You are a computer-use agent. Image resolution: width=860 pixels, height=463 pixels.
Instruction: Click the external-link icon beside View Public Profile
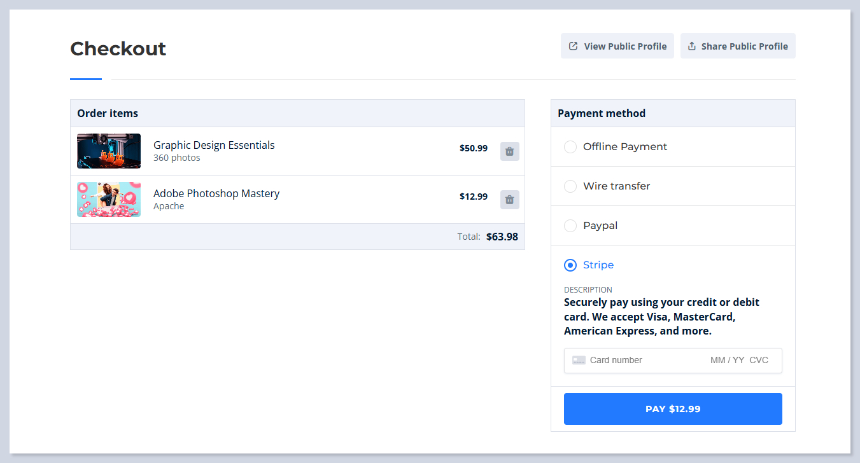click(x=573, y=46)
